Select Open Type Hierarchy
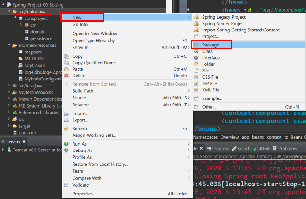The height and width of the screenshot is (199, 306). pyautogui.click(x=127, y=41)
